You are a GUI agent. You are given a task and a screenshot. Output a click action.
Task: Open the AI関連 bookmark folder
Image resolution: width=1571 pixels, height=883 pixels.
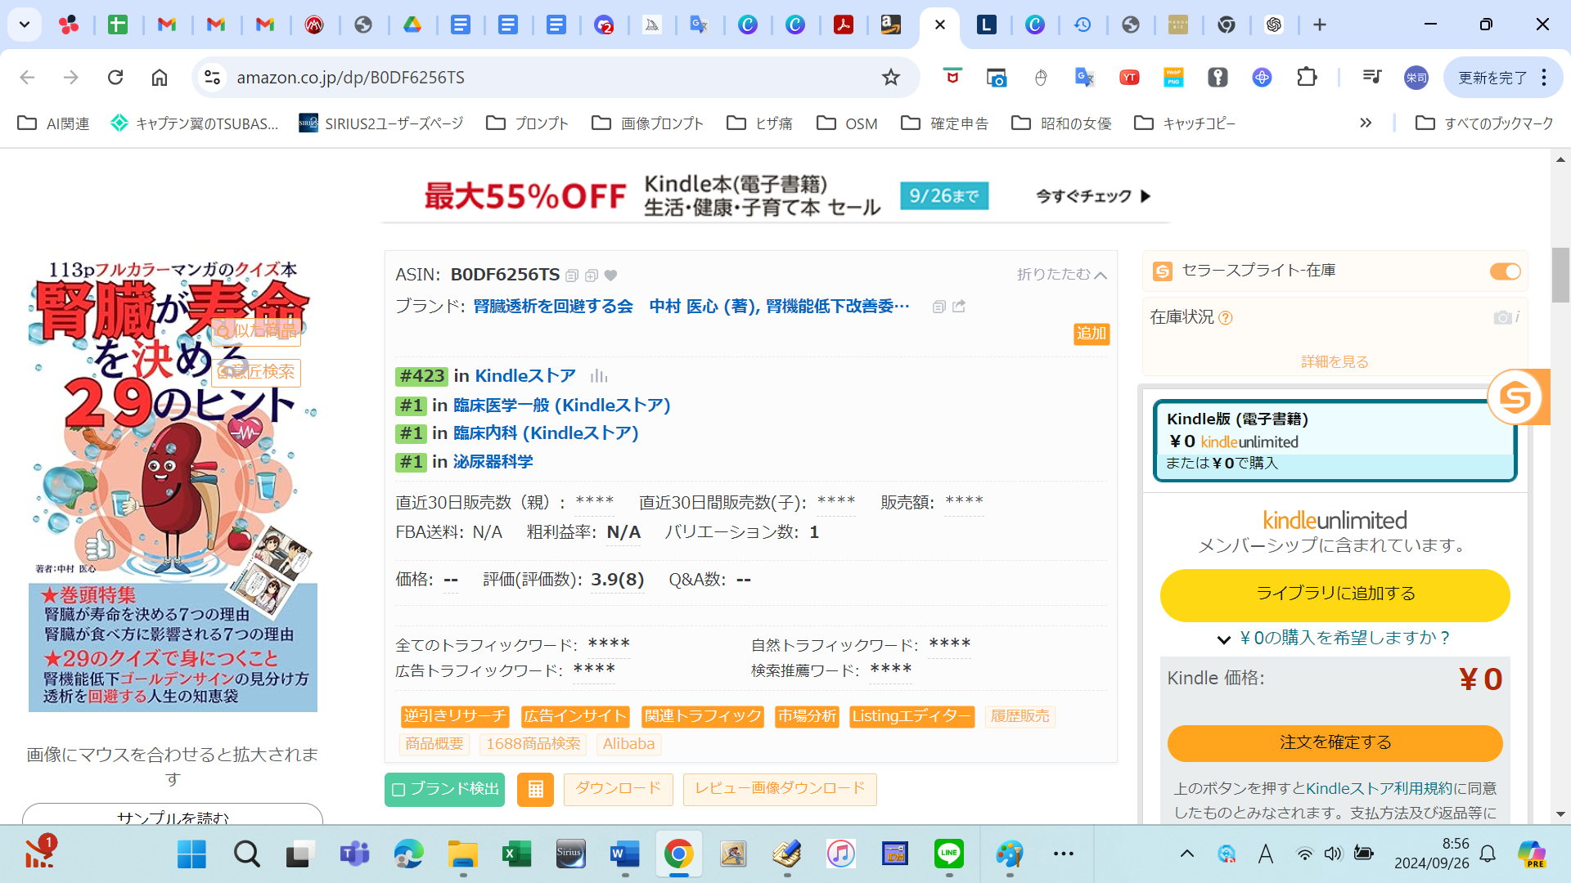(53, 123)
